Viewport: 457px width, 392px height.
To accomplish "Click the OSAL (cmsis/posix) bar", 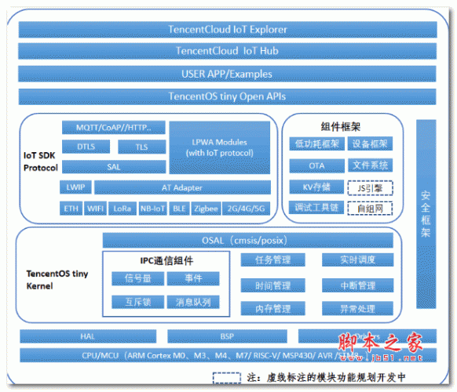I will click(247, 241).
